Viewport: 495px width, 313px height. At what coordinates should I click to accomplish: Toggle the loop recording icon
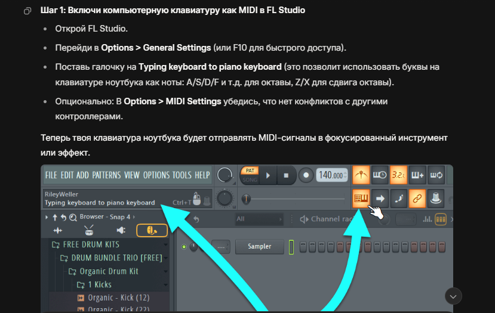tap(436, 175)
